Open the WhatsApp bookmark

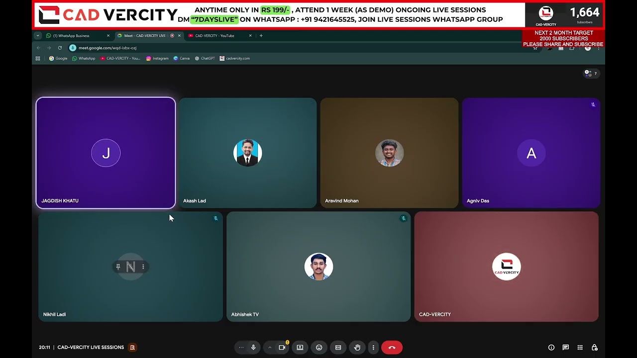pos(84,59)
